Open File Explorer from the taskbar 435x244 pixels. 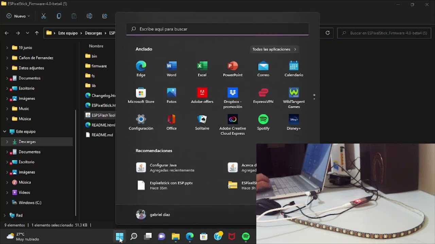(176, 237)
